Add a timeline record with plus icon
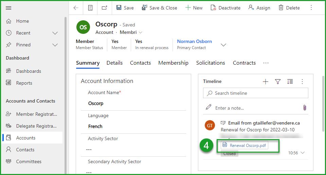The image size is (326, 175). pos(266,82)
